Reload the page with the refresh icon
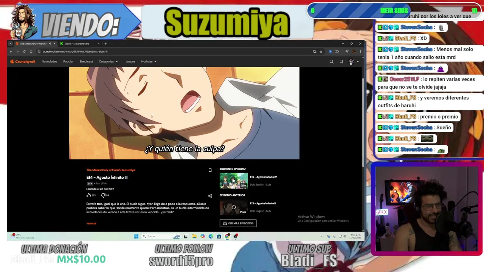 coord(24,51)
